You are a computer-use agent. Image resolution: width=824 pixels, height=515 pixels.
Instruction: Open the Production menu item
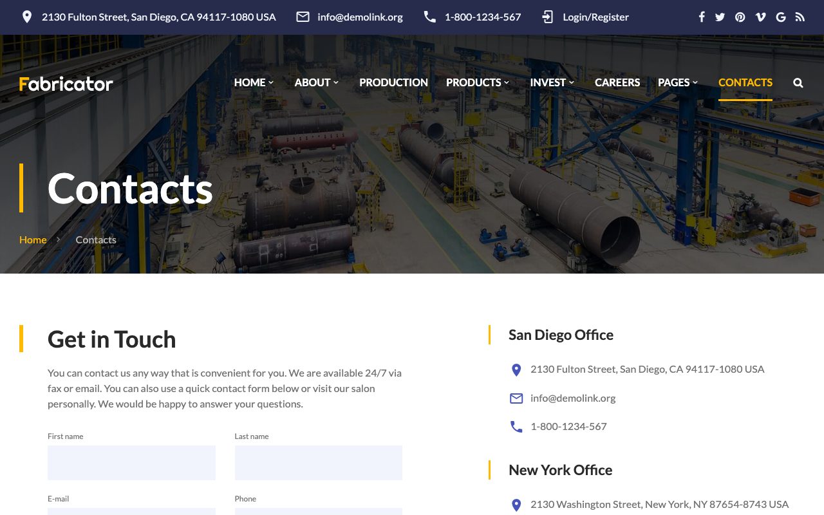pyautogui.click(x=393, y=82)
